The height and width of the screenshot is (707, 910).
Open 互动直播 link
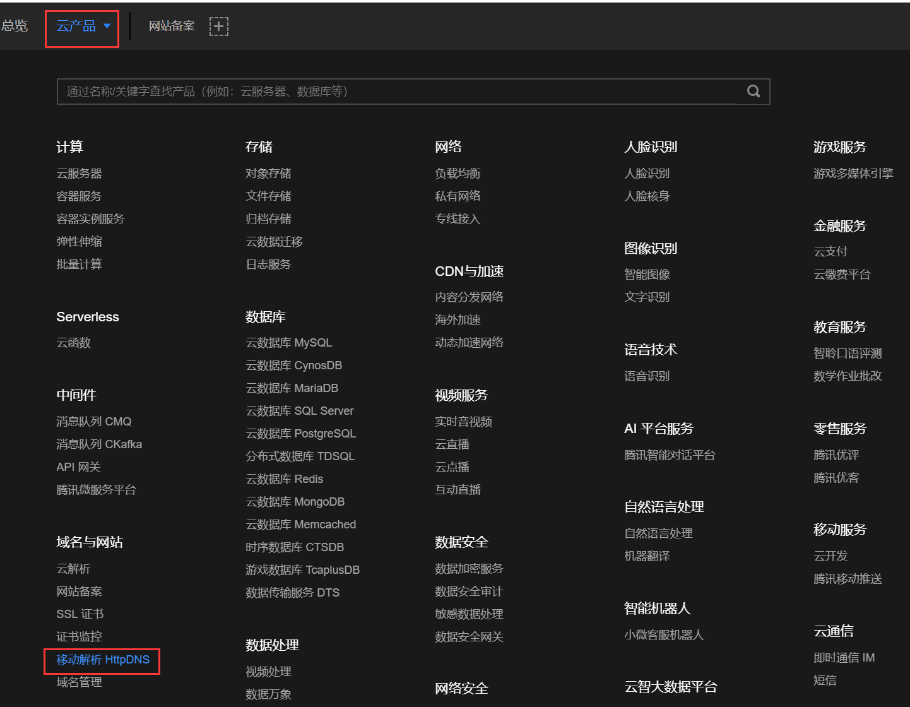(x=458, y=490)
